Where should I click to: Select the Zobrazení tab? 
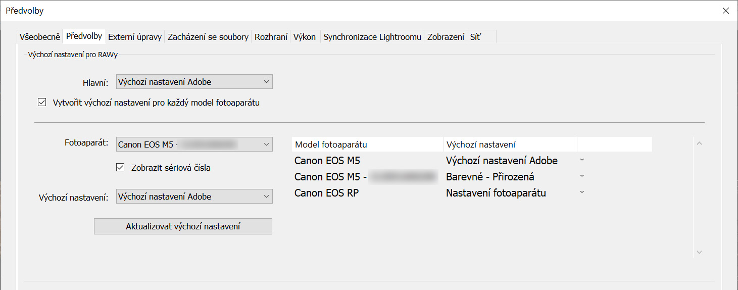pos(446,37)
